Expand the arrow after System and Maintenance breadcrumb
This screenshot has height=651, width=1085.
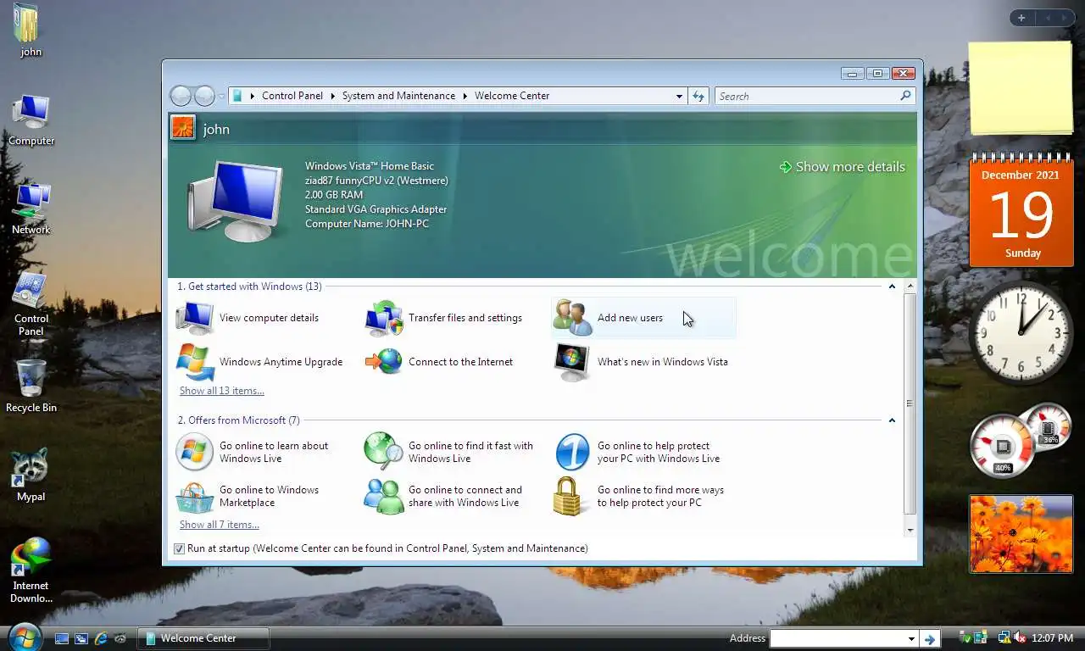coord(465,96)
